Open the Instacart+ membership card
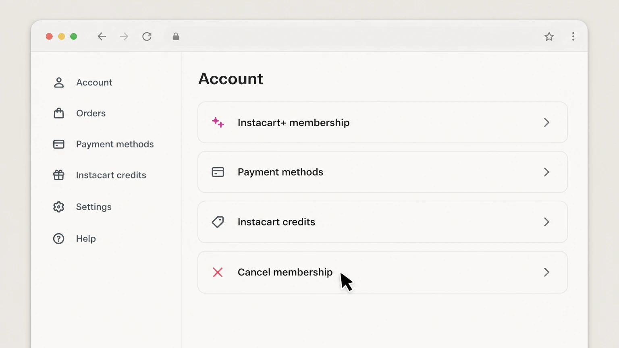Image resolution: width=619 pixels, height=348 pixels. (x=382, y=122)
